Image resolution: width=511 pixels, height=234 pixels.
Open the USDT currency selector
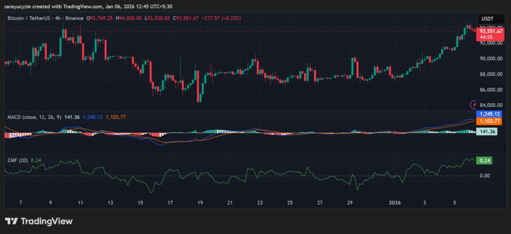pos(488,18)
